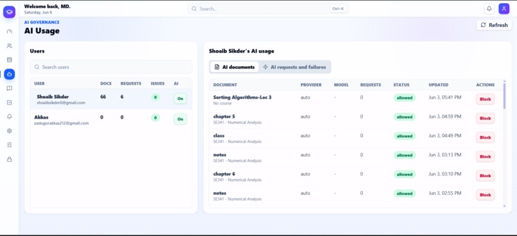Block the chapter 5 document
Screen dimensions: 517x236
point(485,119)
